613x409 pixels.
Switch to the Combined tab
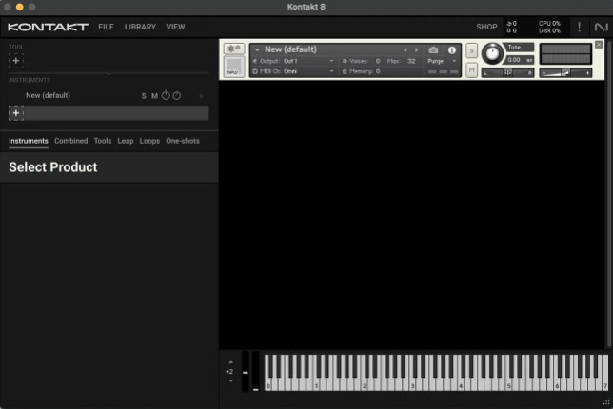pyautogui.click(x=70, y=141)
